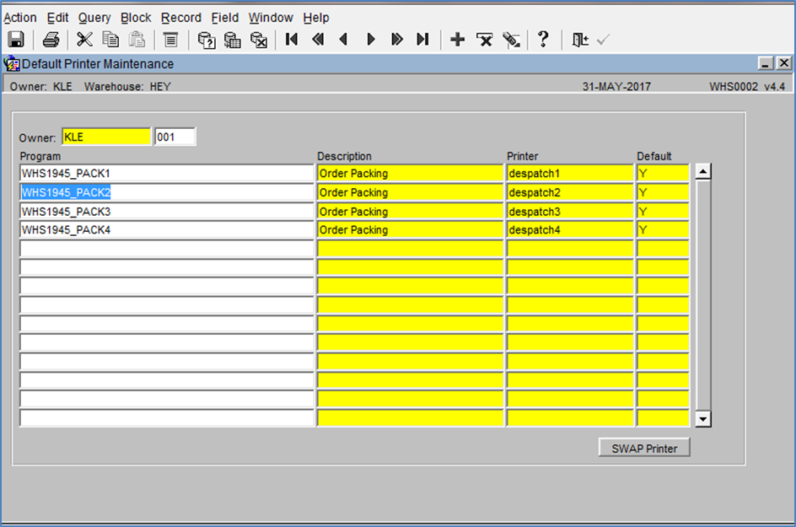Open the Record menu

point(181,18)
